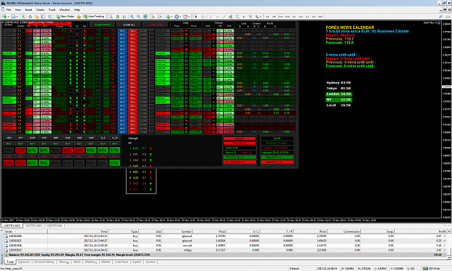452x271 pixels.
Task: Select the text label tool
Action: pyautogui.click(x=250, y=17)
